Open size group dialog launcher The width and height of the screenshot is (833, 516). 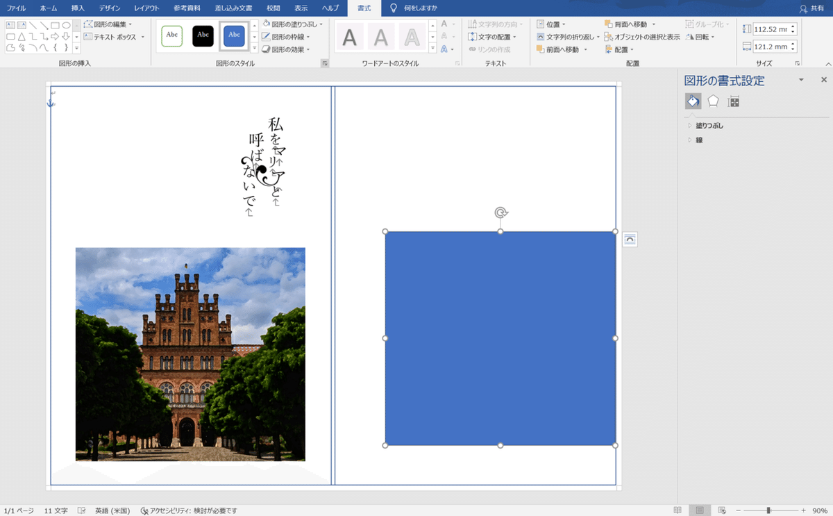798,63
